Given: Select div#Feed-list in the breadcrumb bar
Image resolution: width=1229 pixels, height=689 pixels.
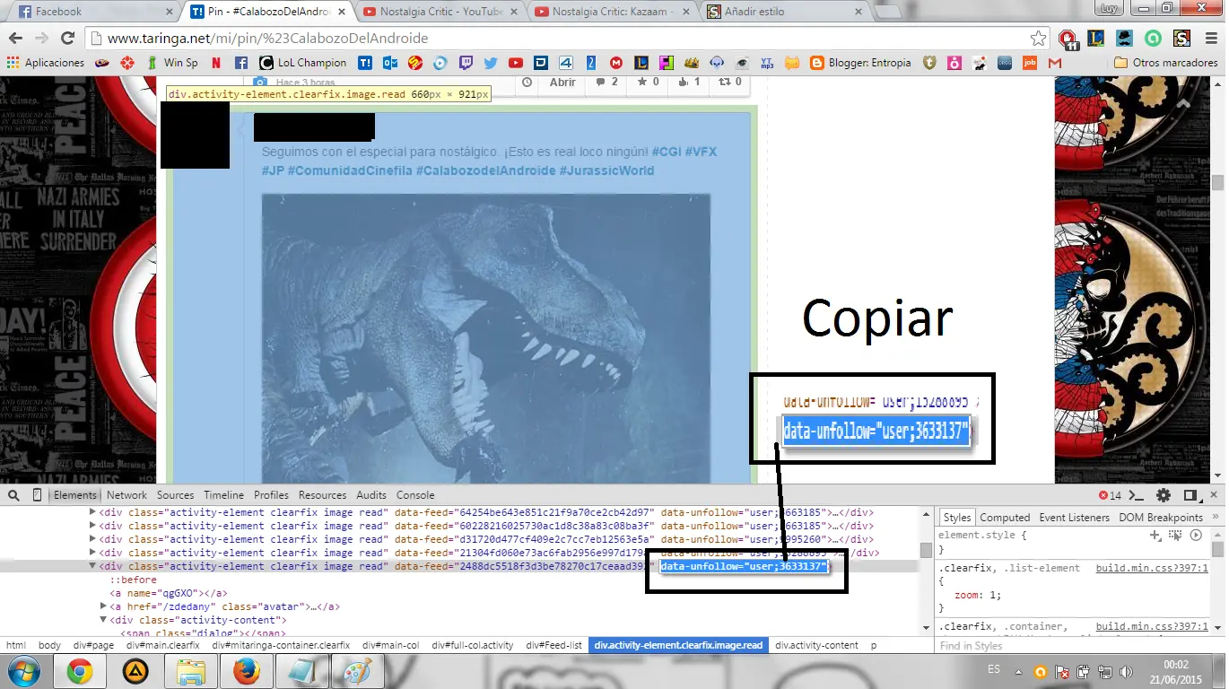Looking at the screenshot, I should [553, 645].
